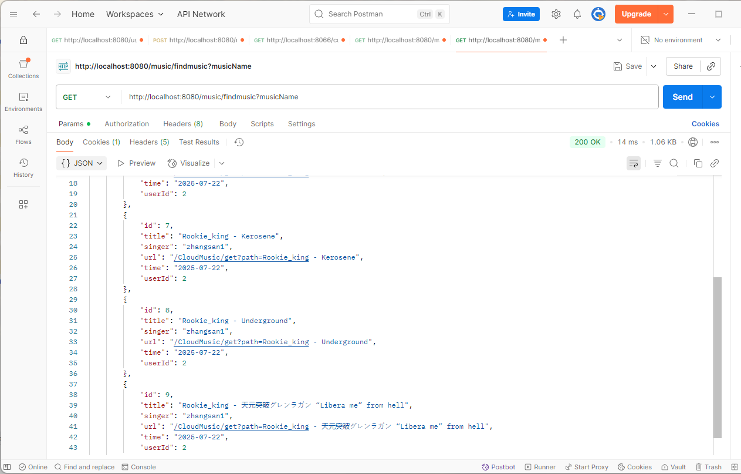Image resolution: width=741 pixels, height=474 pixels.
Task: Add a new request tab with plus
Action: click(563, 40)
